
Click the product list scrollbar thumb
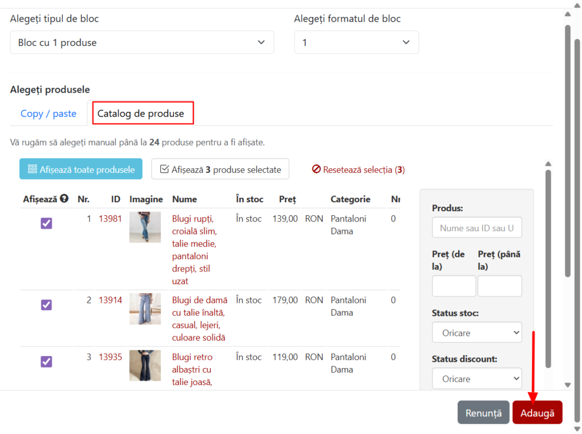click(548, 269)
